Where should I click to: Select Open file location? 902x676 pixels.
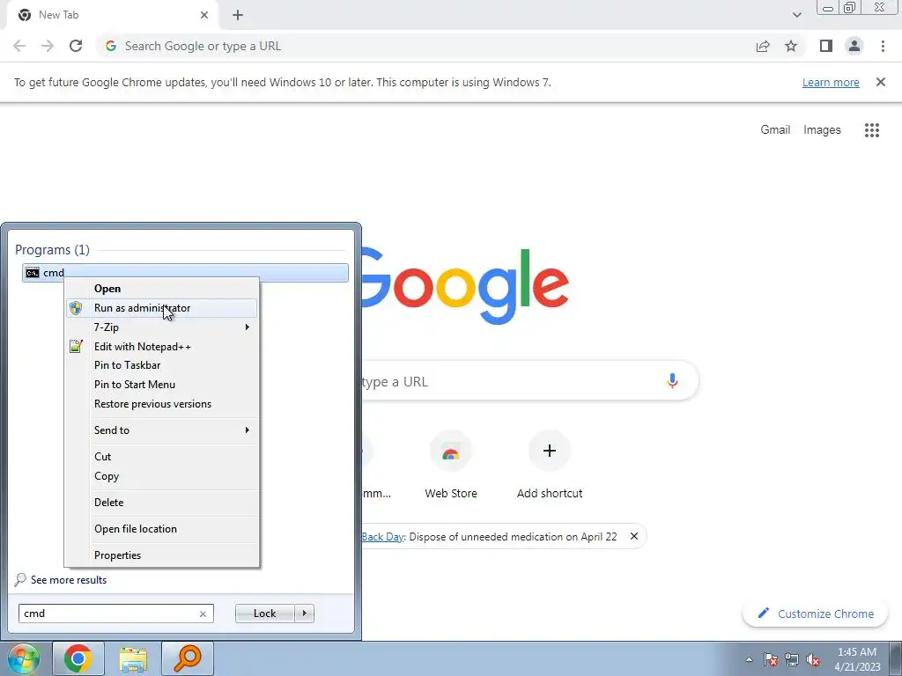point(162,529)
